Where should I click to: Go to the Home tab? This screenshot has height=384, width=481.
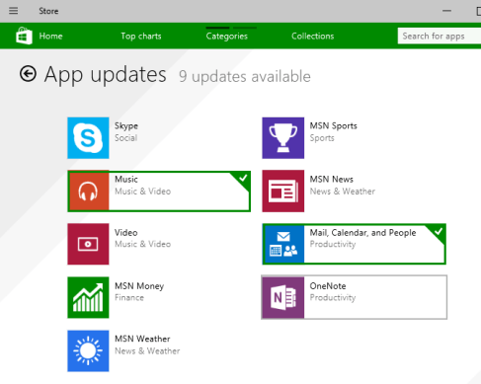50,36
